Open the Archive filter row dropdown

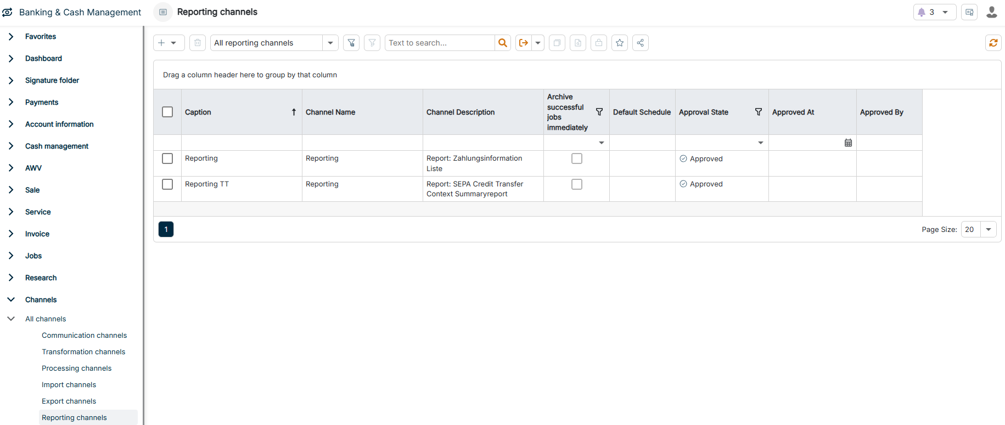pyautogui.click(x=602, y=143)
